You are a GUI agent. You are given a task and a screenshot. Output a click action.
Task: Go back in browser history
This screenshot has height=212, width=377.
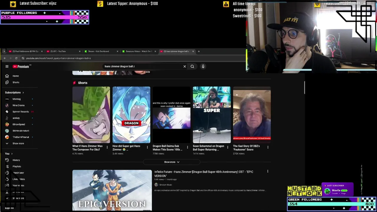(x=5, y=58)
